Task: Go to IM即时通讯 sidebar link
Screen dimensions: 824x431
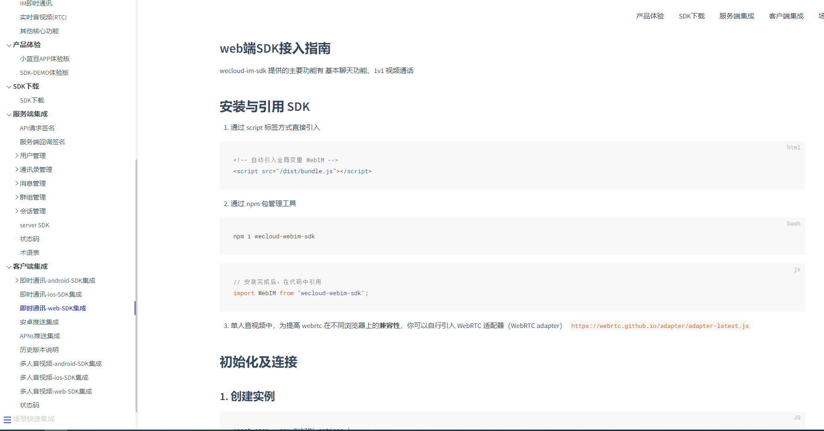Action: tap(36, 4)
